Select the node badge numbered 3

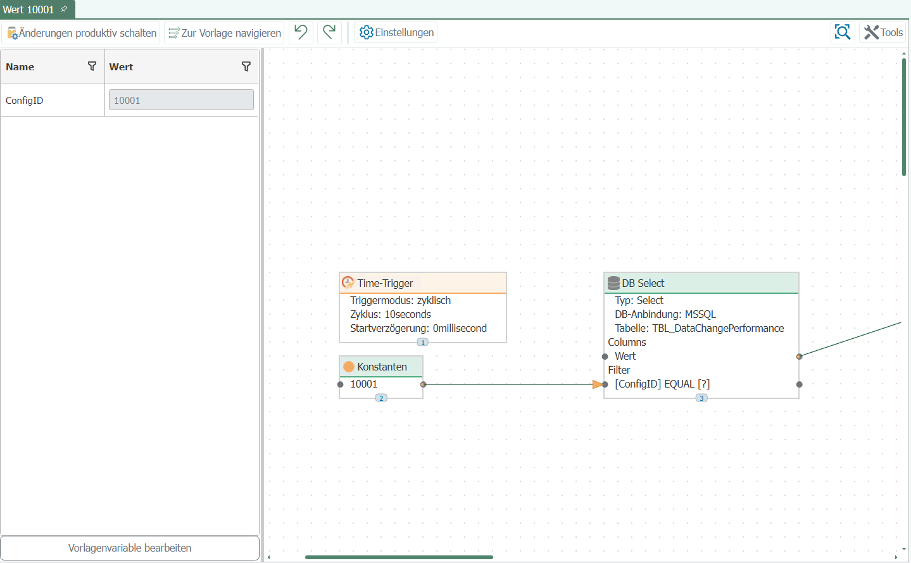pyautogui.click(x=701, y=398)
